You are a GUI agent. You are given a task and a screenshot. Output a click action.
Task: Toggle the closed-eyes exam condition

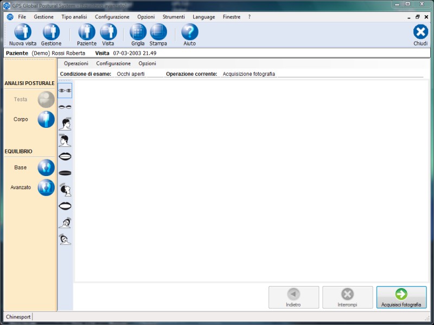click(65, 107)
